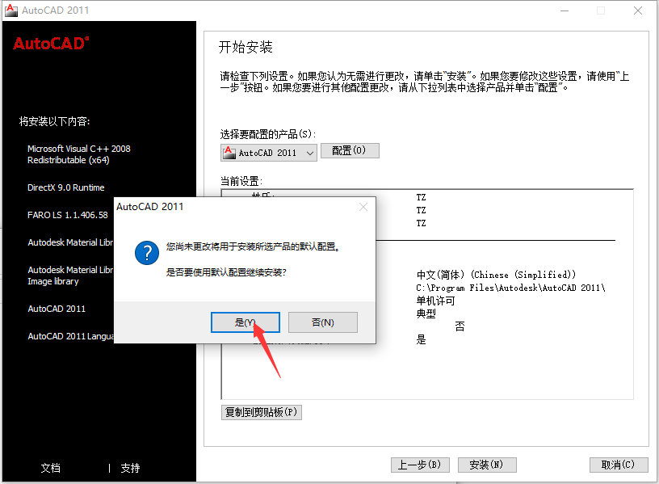659x484 pixels.
Task: Click the AutoCAD icon in product dropdown
Action: 229,153
